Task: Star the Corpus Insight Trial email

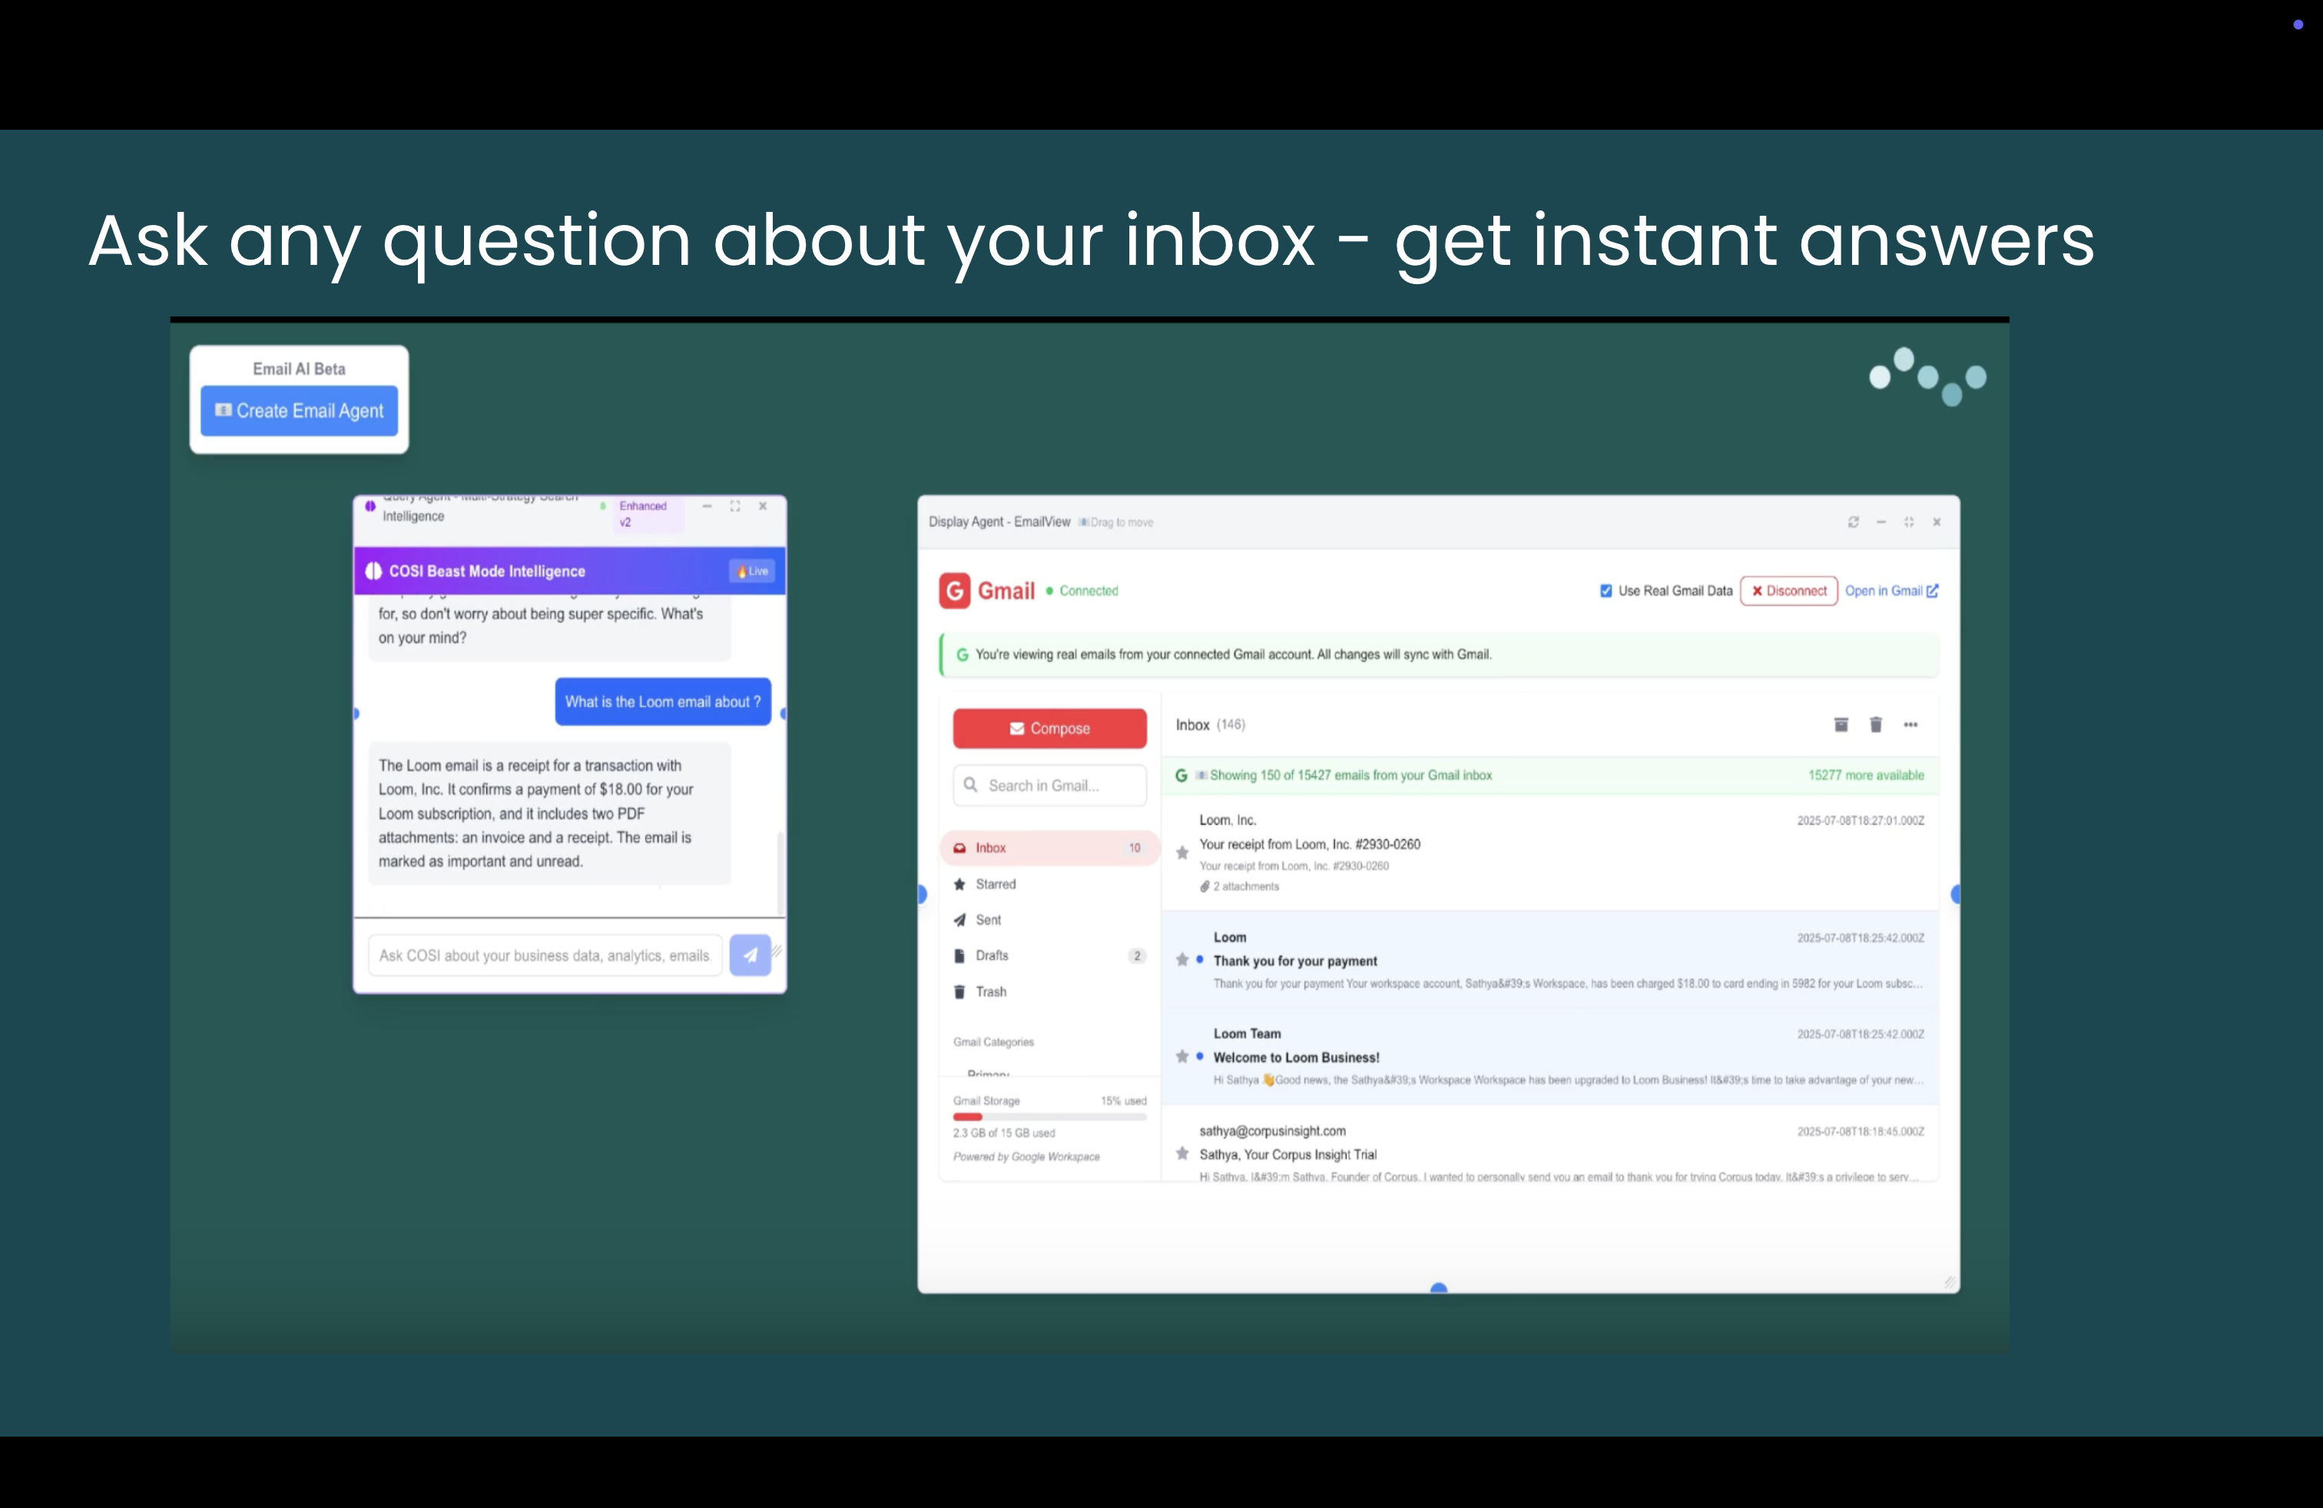Action: (x=1182, y=1154)
